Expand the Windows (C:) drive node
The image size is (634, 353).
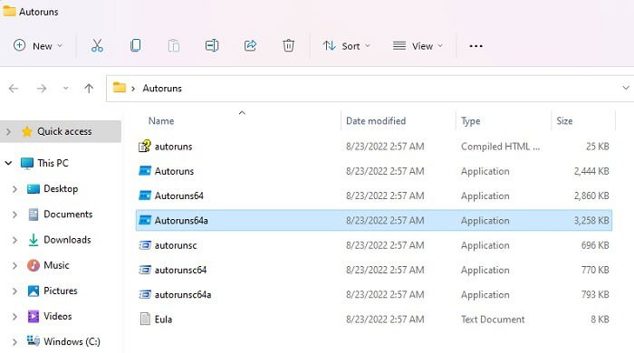point(15,342)
